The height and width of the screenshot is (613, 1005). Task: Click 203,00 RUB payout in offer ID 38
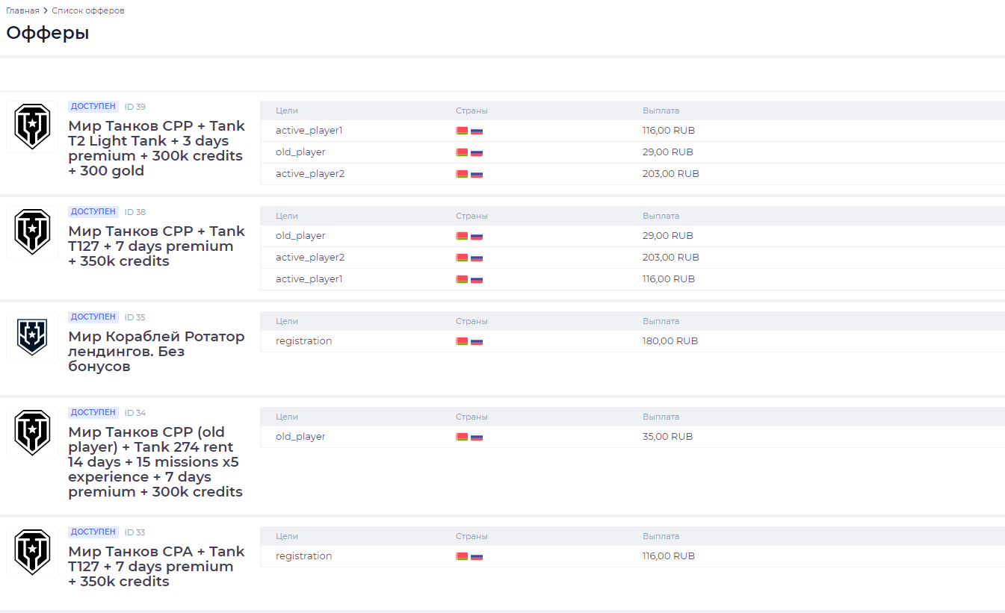point(671,258)
